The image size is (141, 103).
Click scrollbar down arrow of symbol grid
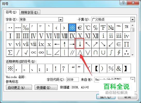point(132,55)
